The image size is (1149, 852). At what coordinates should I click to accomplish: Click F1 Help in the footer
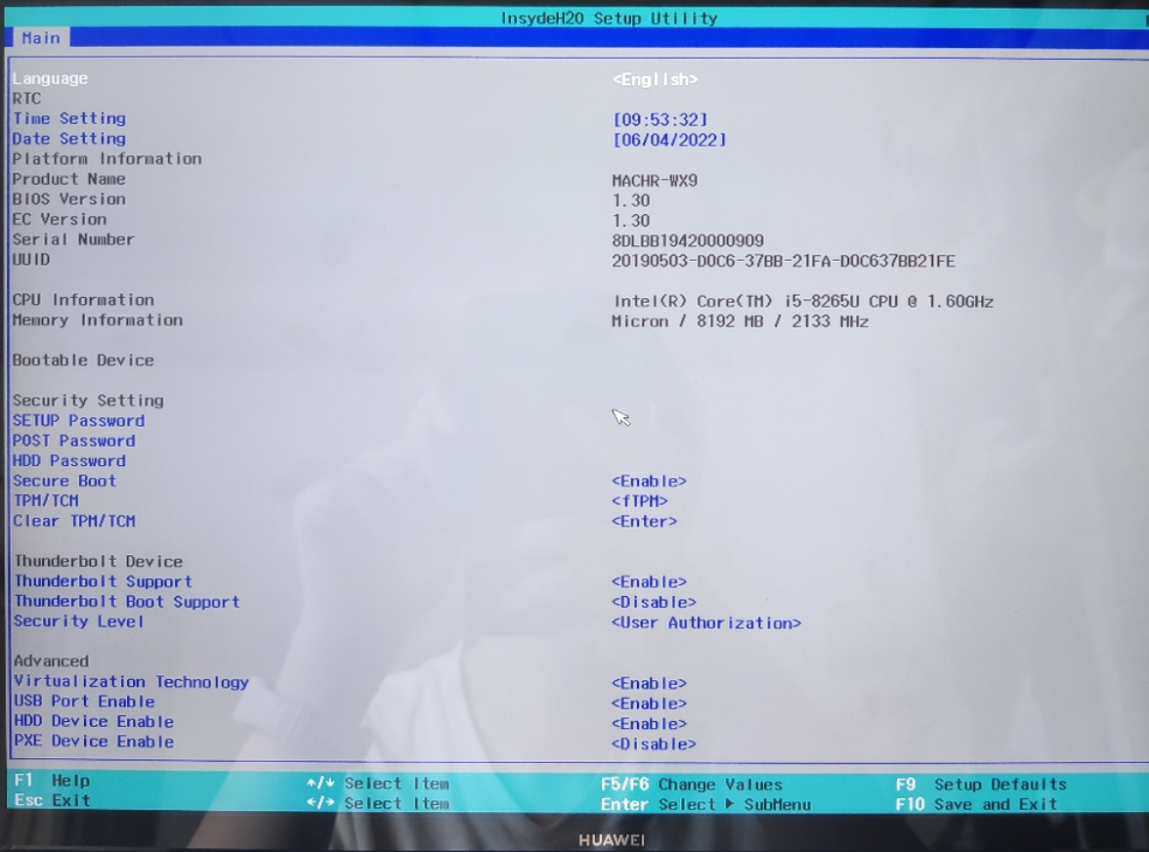[x=53, y=781]
